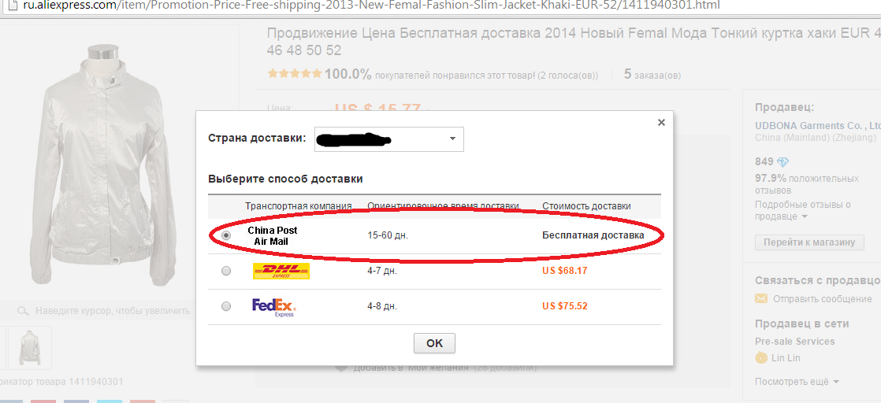Click Перейти к магазину button
Image resolution: width=881 pixels, height=403 pixels.
[809, 242]
